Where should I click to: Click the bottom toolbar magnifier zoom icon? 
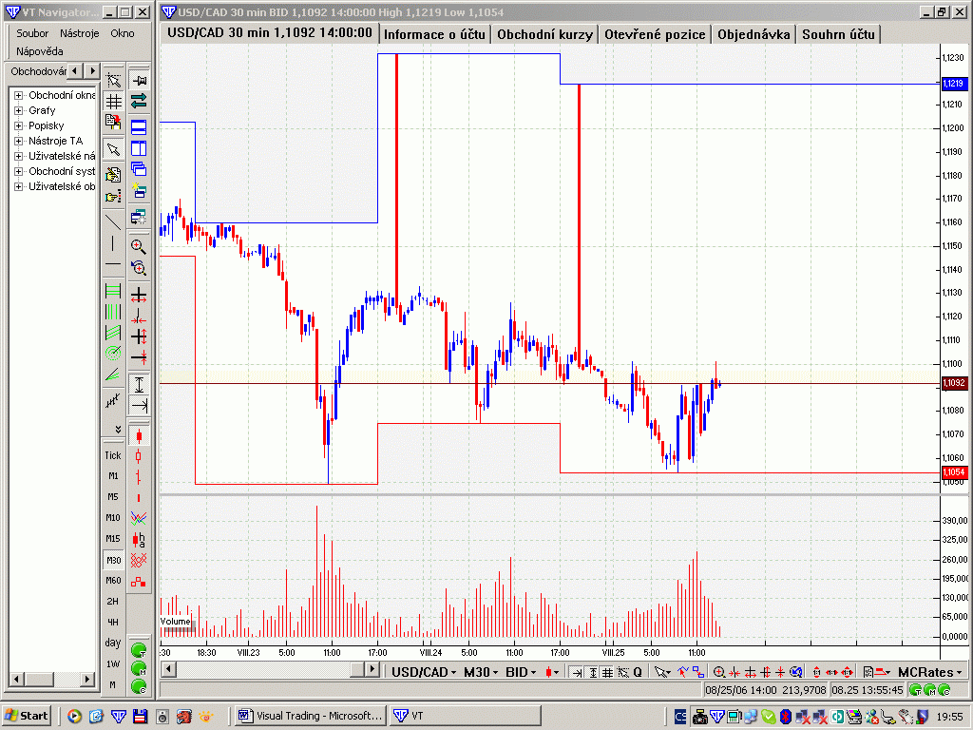coord(718,672)
